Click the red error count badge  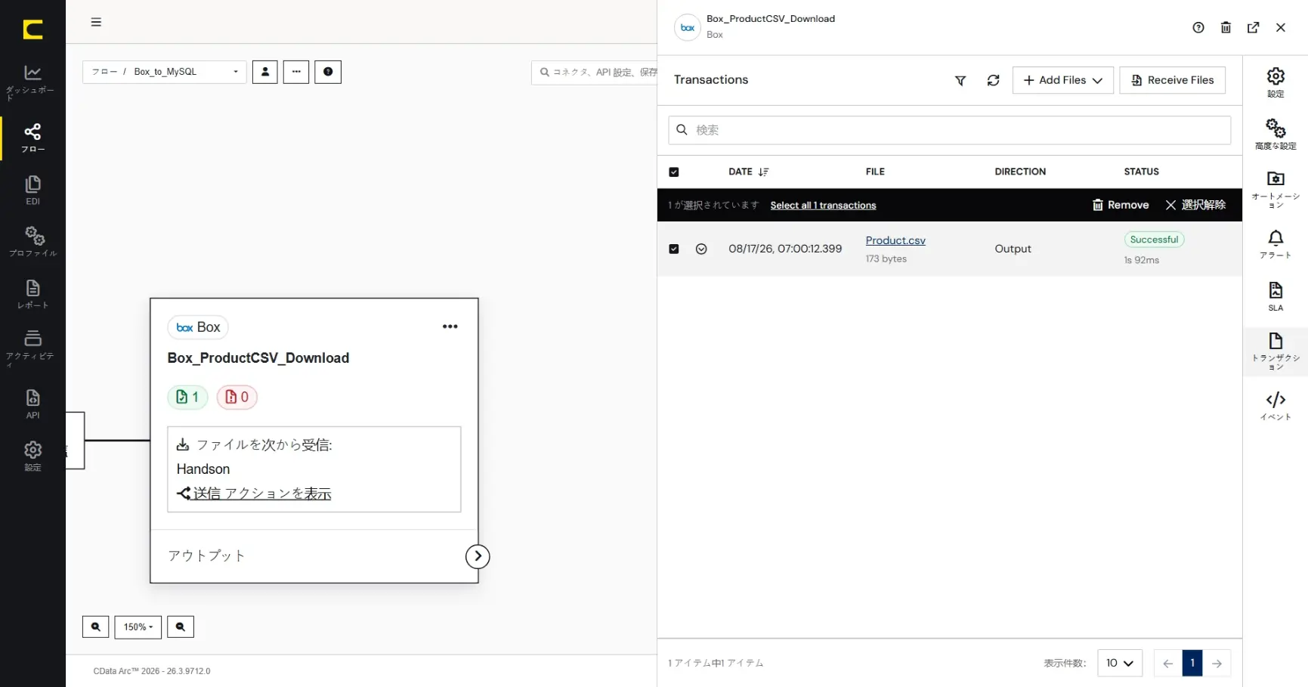[x=237, y=397]
